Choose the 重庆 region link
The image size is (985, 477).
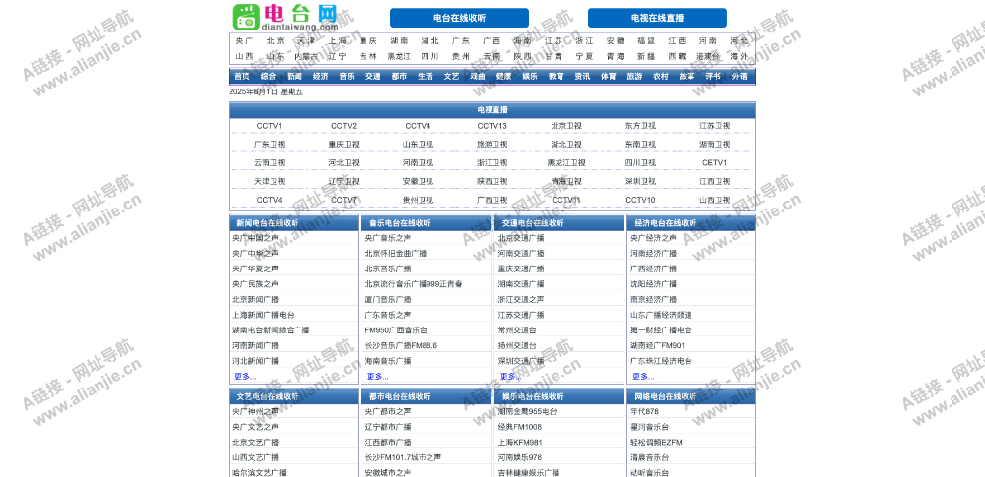pyautogui.click(x=368, y=41)
